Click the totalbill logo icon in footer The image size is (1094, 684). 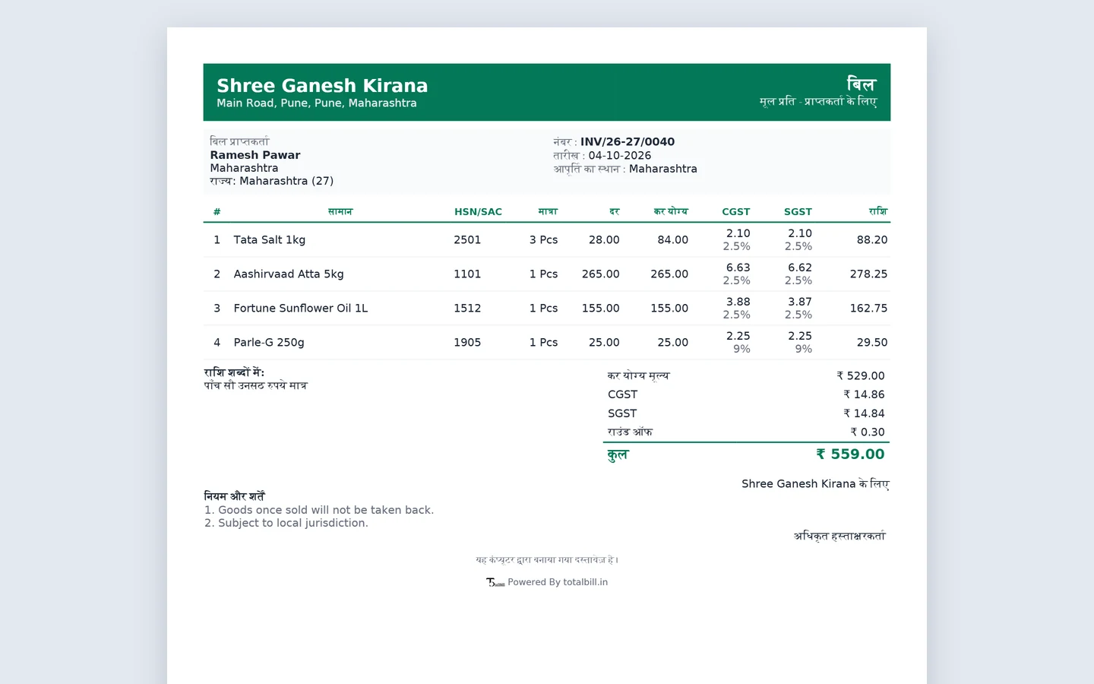point(495,583)
